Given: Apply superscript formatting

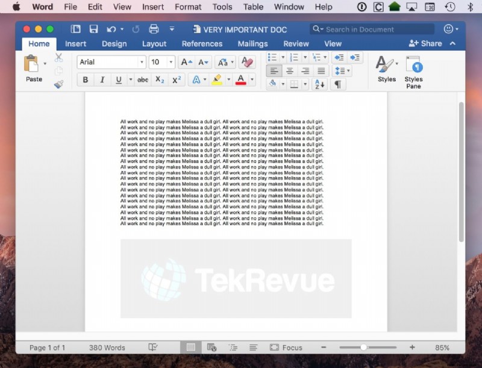Looking at the screenshot, I should click(177, 80).
